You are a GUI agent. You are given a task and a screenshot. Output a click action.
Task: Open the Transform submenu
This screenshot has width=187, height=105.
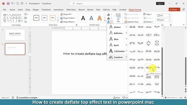tap(117, 57)
